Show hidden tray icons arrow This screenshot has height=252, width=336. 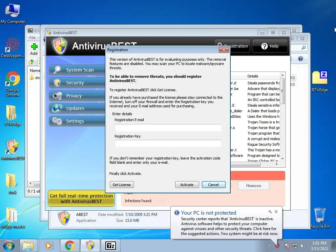tap(269, 246)
